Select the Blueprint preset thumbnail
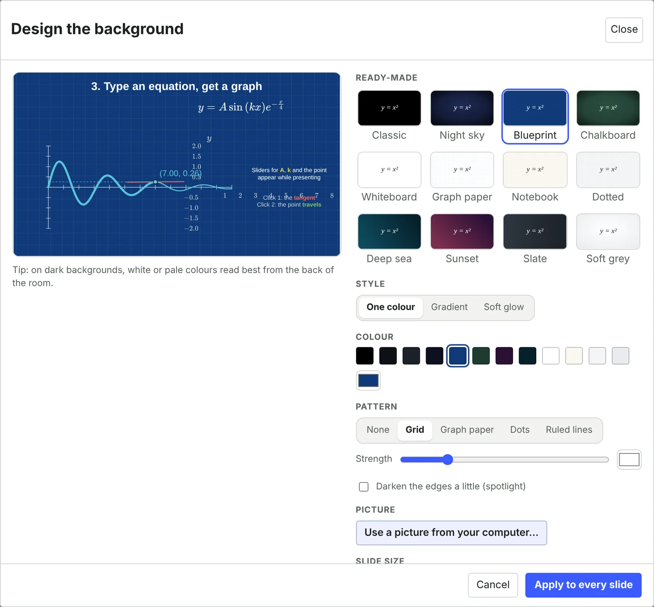654x607 pixels. point(535,116)
